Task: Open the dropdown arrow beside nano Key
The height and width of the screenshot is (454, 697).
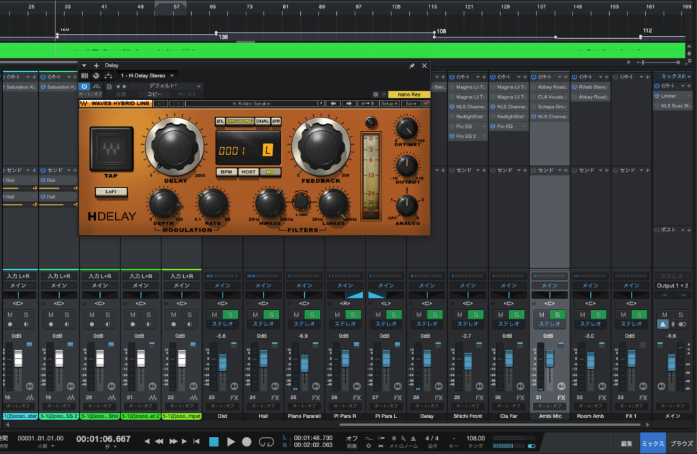Action: pyautogui.click(x=384, y=94)
